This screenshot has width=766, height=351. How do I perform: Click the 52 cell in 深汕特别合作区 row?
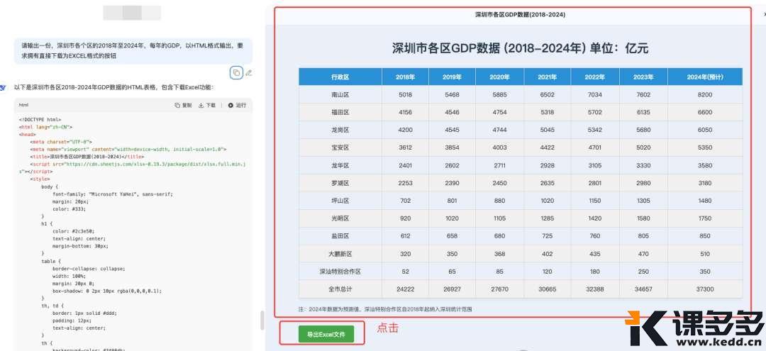click(x=405, y=272)
